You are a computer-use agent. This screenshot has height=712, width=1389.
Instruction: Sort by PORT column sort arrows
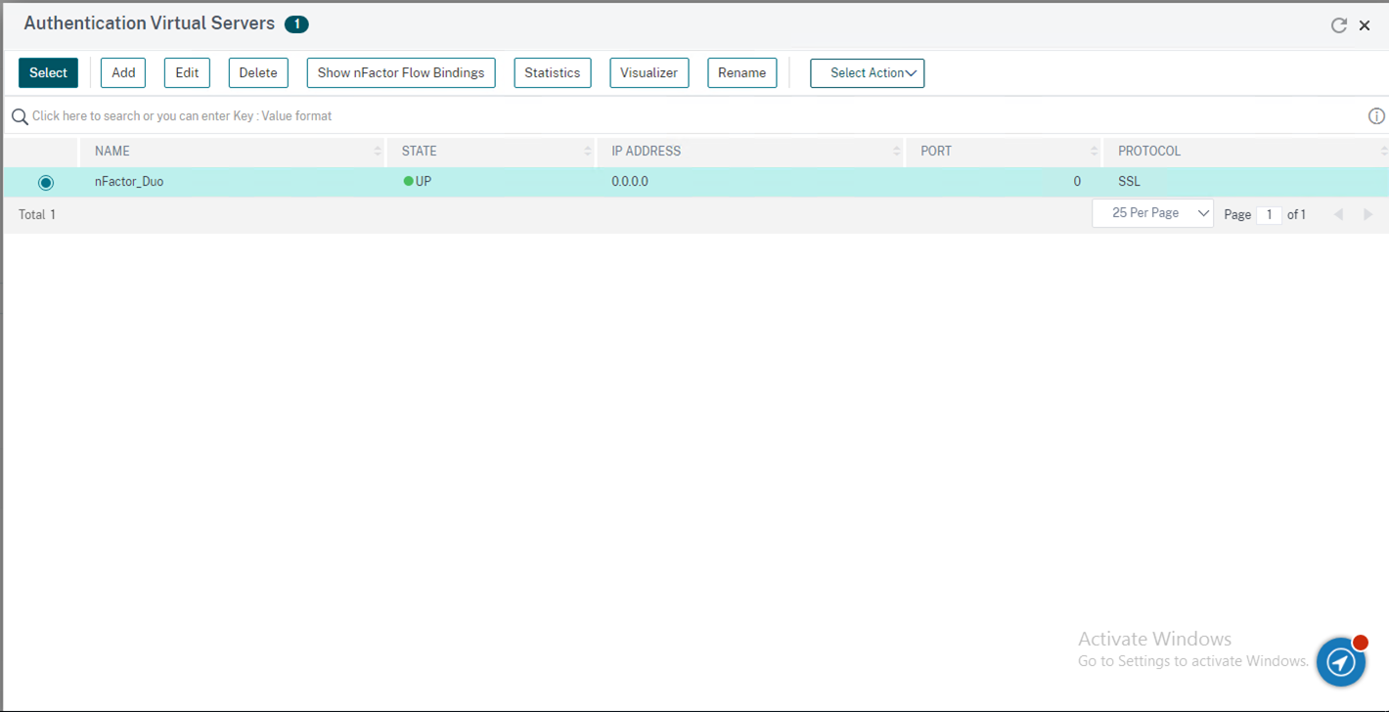(x=1094, y=152)
